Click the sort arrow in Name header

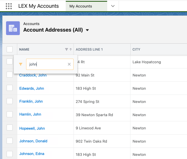[x=71, y=49]
